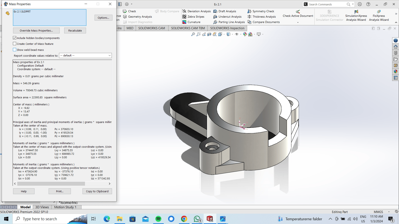Open the coordinate system default dropdown

click(x=85, y=55)
